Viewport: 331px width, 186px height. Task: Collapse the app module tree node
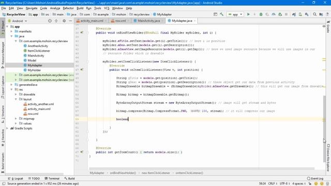click(x=7, y=26)
